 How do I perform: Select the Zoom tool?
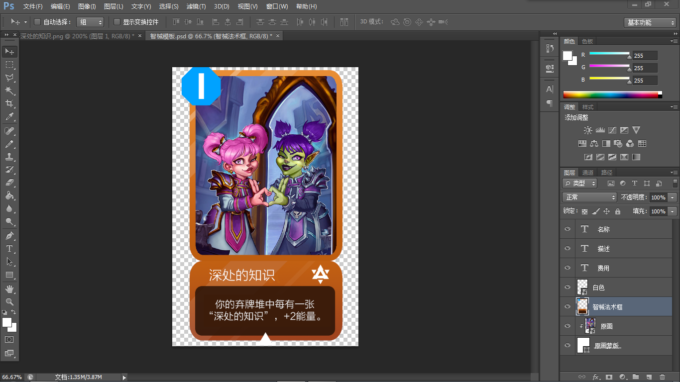coord(9,301)
